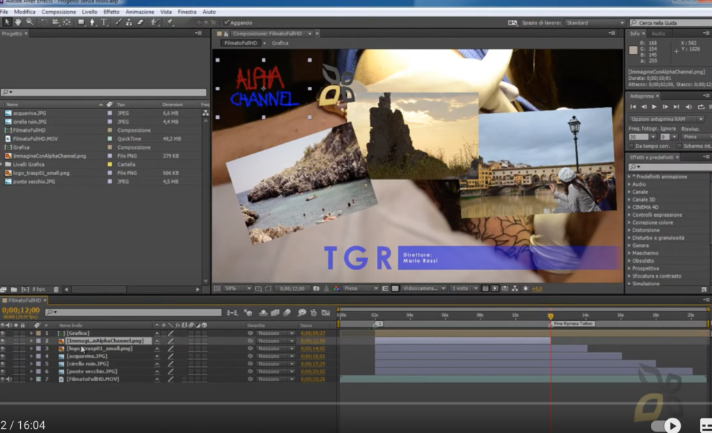Click the color swatch in Info panel
This screenshot has width=712, height=433.
click(633, 50)
